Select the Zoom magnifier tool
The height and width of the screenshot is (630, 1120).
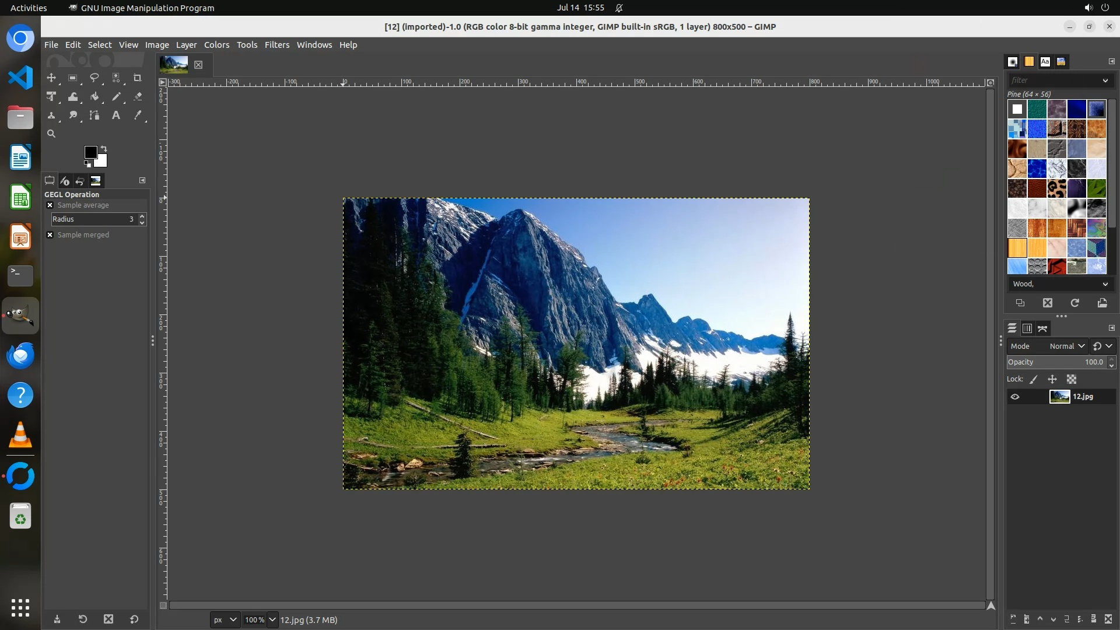(x=51, y=134)
